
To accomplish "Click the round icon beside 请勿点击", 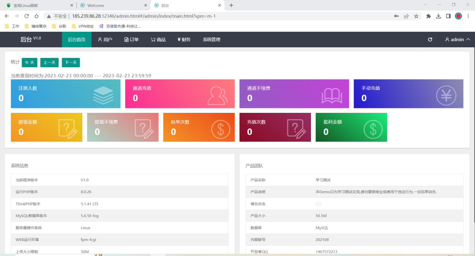I will coord(318,204).
